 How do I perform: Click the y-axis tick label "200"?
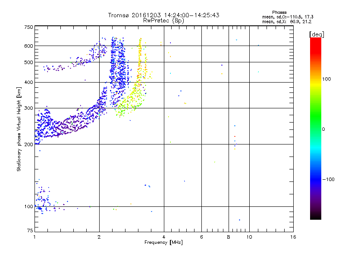pos(28,144)
